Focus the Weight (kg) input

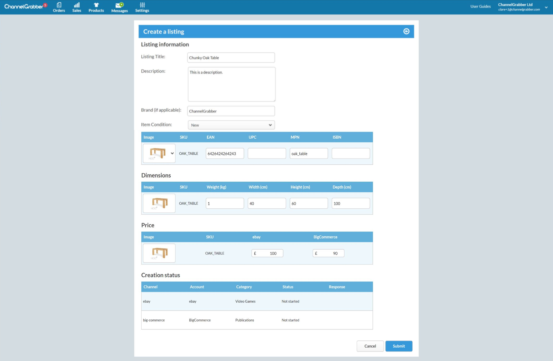[x=225, y=203]
